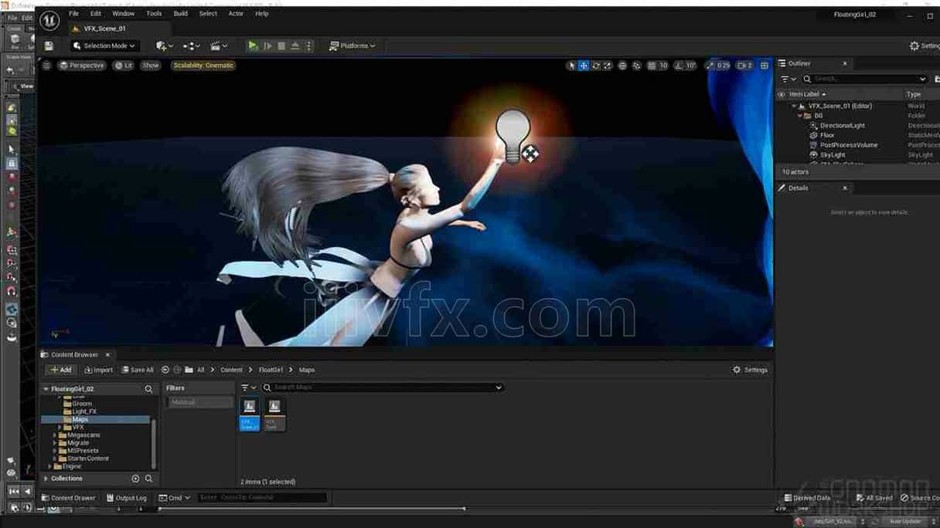Open the Blueprints toolbar dropdown
Screen dimensions: 940x528
click(x=191, y=46)
